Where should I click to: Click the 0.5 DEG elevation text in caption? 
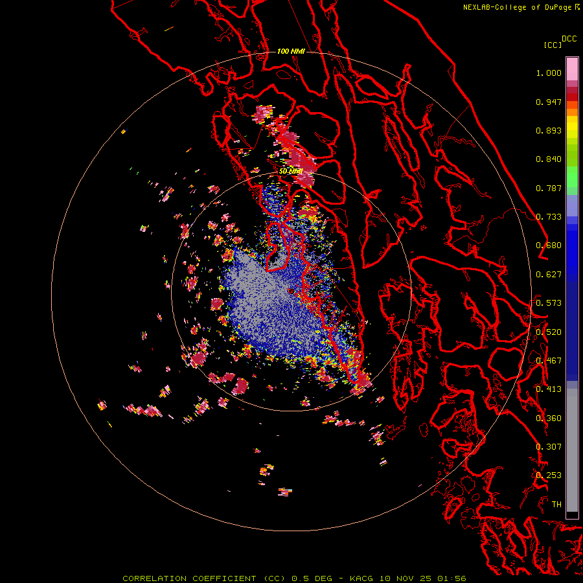click(x=312, y=578)
